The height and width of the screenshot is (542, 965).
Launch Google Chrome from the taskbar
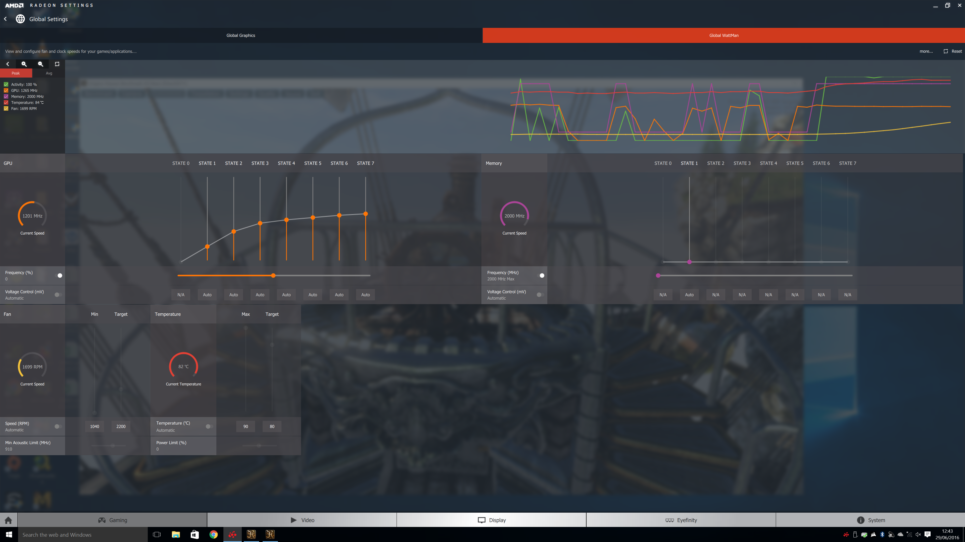pos(214,534)
